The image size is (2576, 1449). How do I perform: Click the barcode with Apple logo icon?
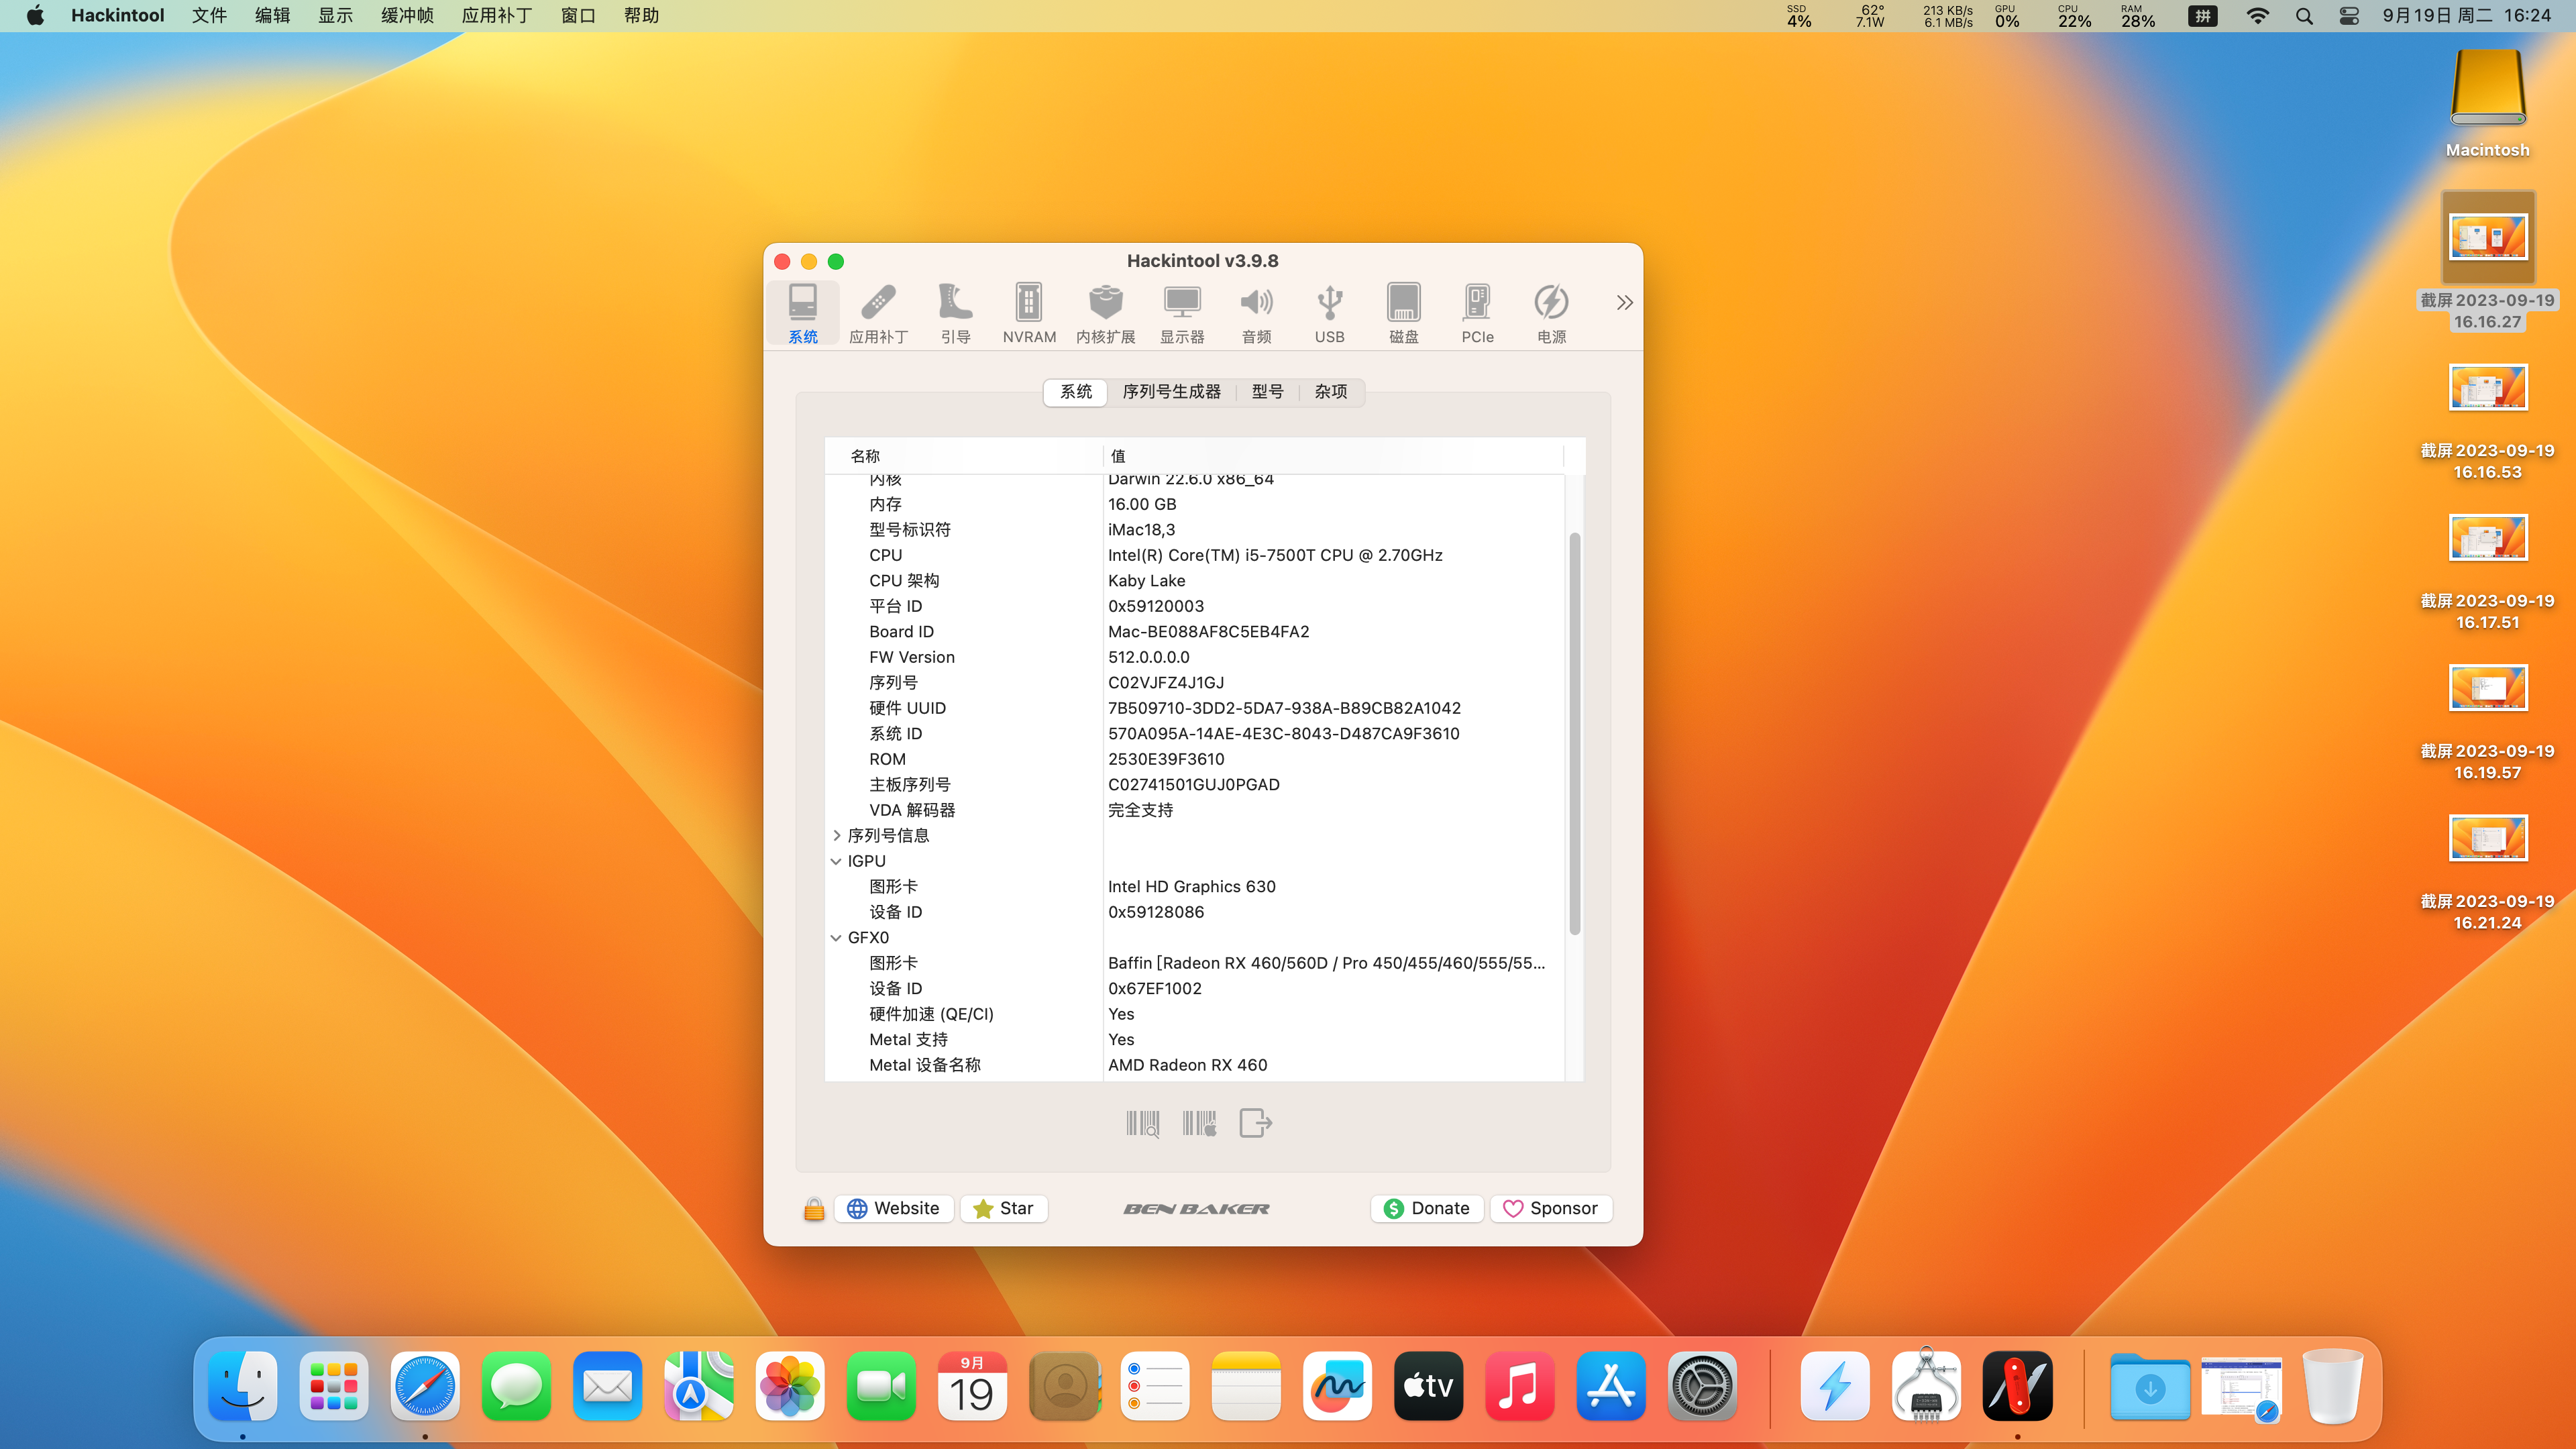(1199, 1123)
